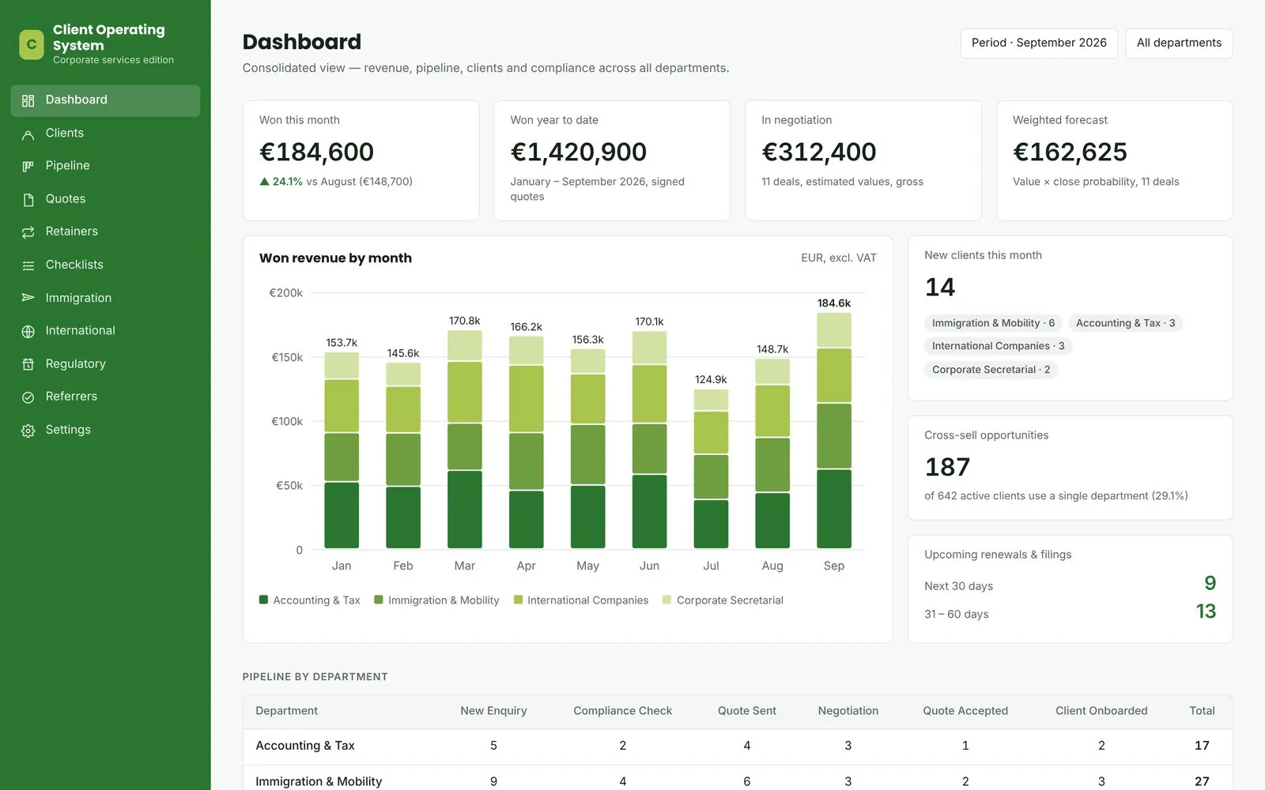Click the Clients person icon
The width and height of the screenshot is (1265, 790).
pyautogui.click(x=28, y=134)
